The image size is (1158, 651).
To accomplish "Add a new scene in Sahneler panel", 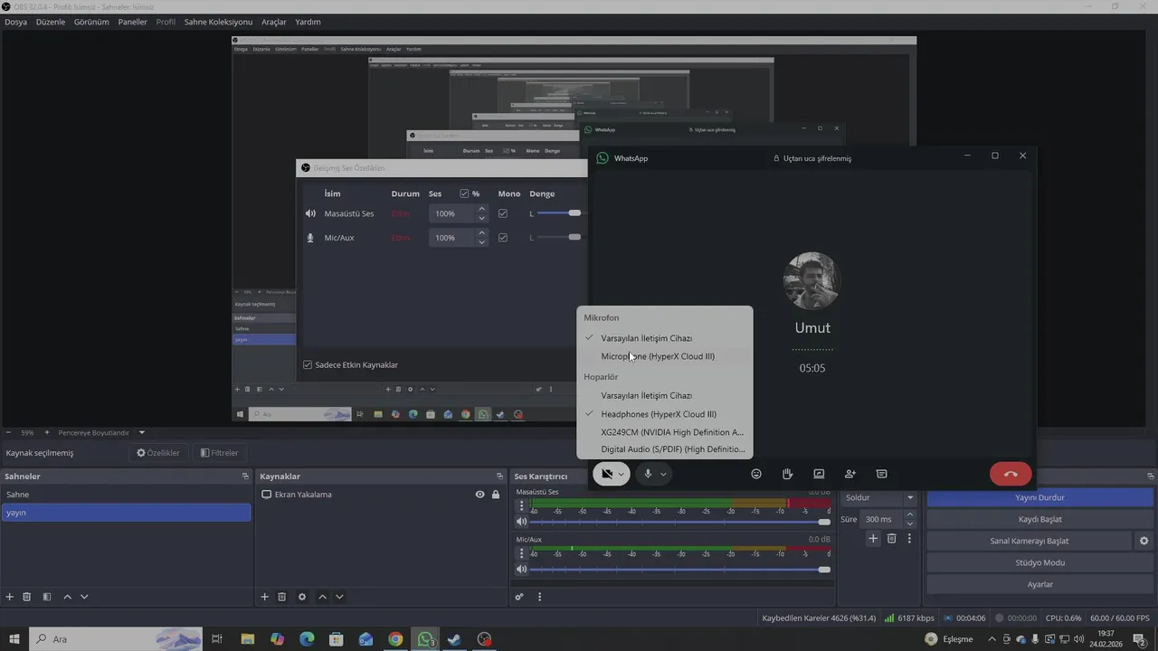I will point(10,597).
